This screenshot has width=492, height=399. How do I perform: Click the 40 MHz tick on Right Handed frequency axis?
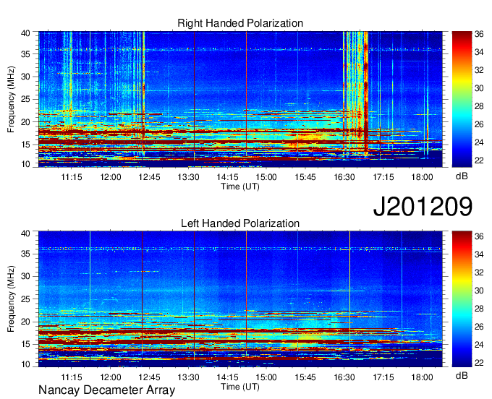pyautogui.click(x=25, y=33)
